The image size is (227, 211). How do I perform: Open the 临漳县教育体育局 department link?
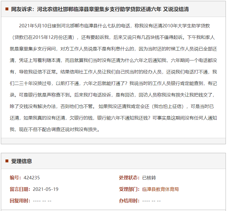pyautogui.click(x=160, y=189)
